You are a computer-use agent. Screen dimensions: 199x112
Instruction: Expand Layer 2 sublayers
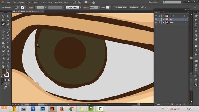point(164,16)
